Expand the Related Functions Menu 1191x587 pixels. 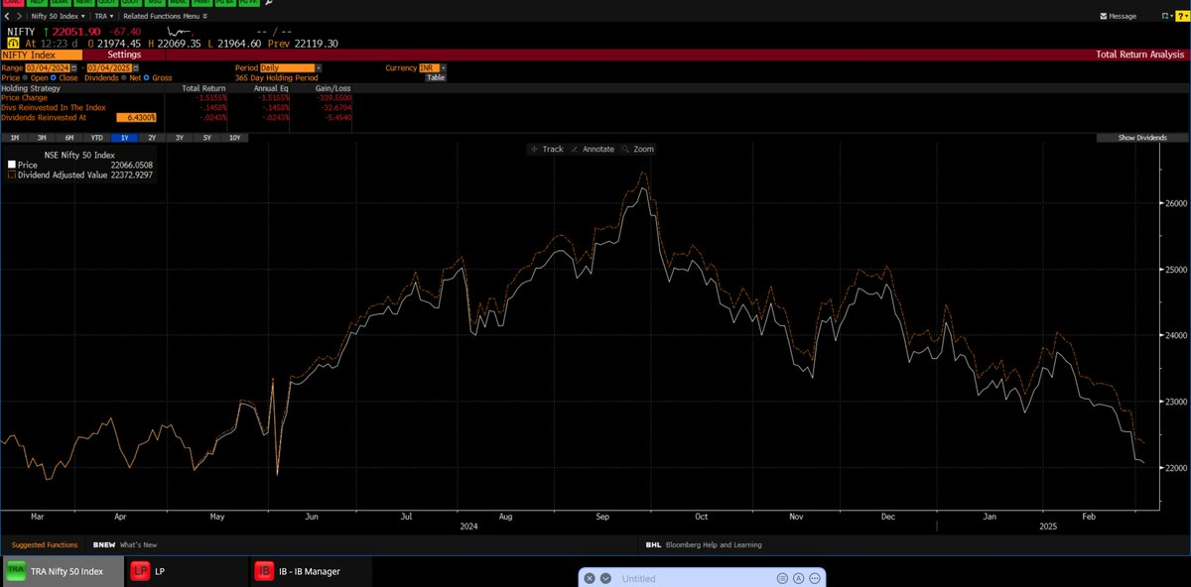165,17
